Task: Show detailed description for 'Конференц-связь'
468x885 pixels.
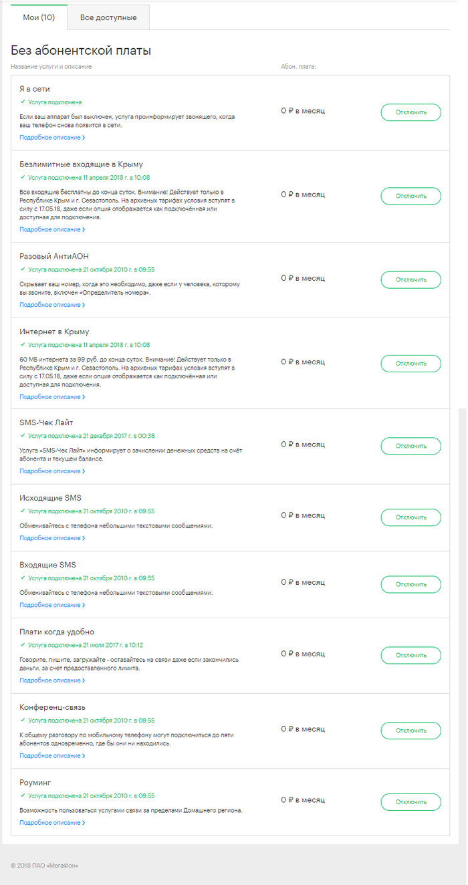Action: pyautogui.click(x=52, y=756)
